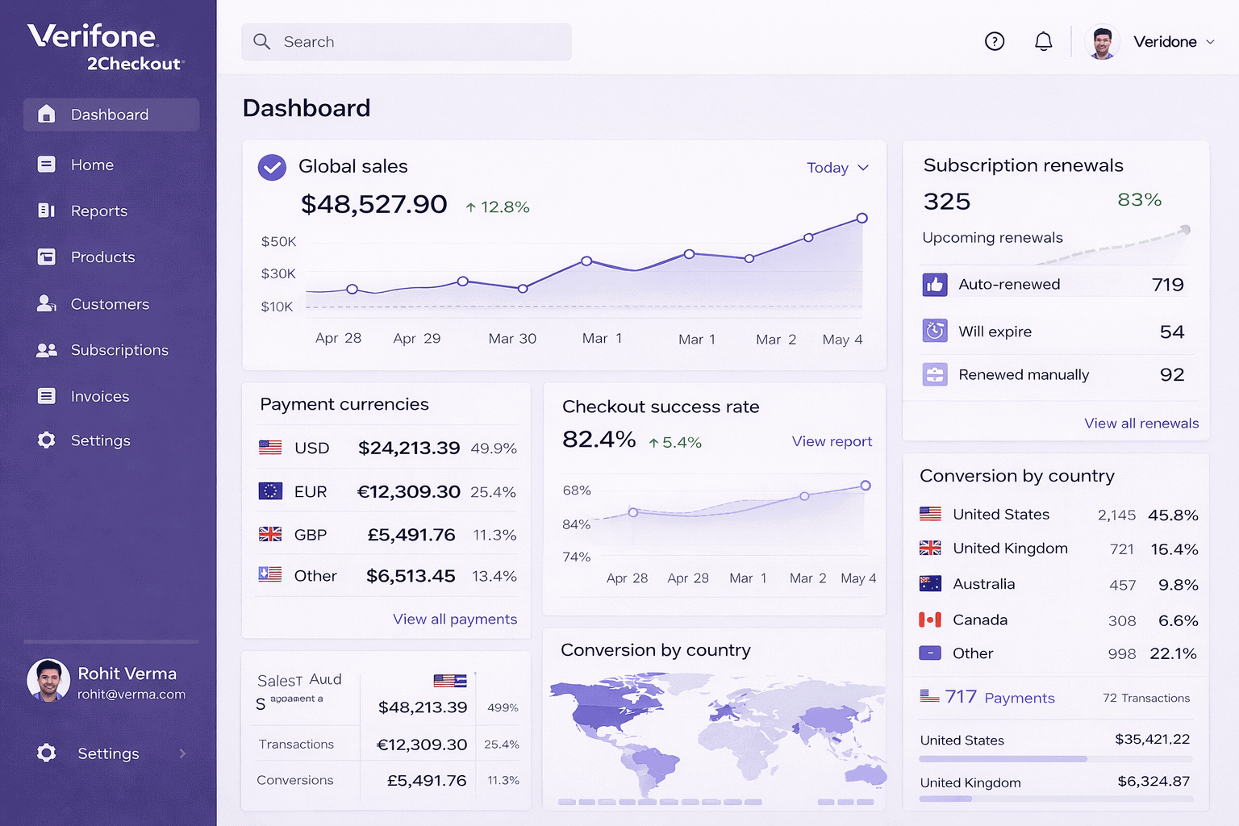Click the Will expire clock icon
1239x826 pixels.
935,331
